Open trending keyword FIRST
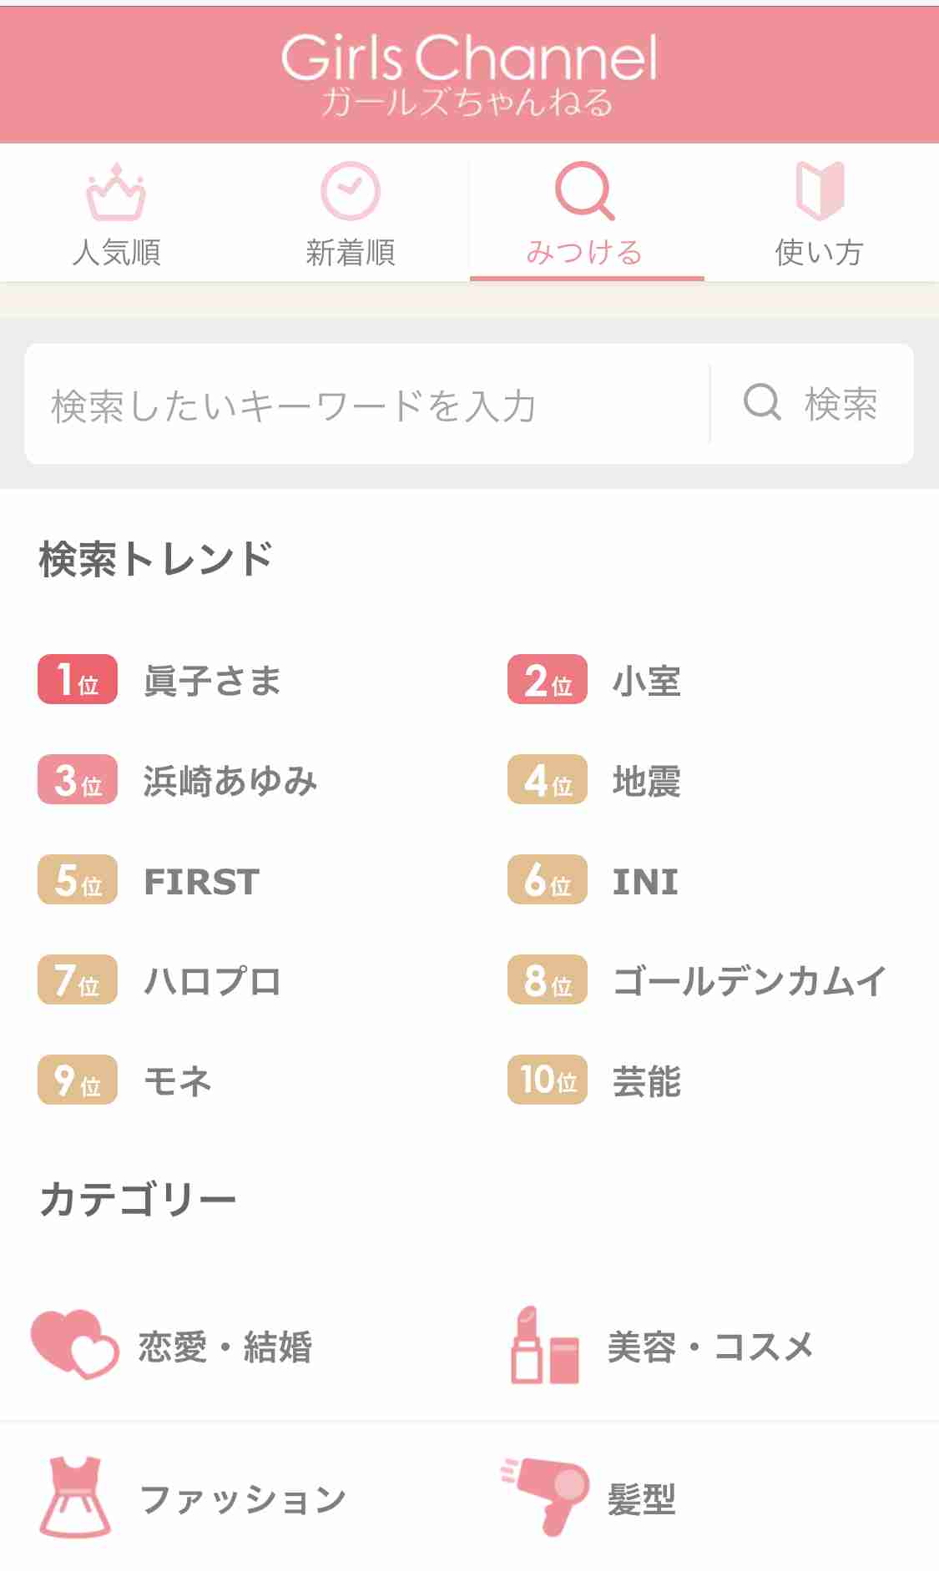This screenshot has width=939, height=1571. click(201, 881)
